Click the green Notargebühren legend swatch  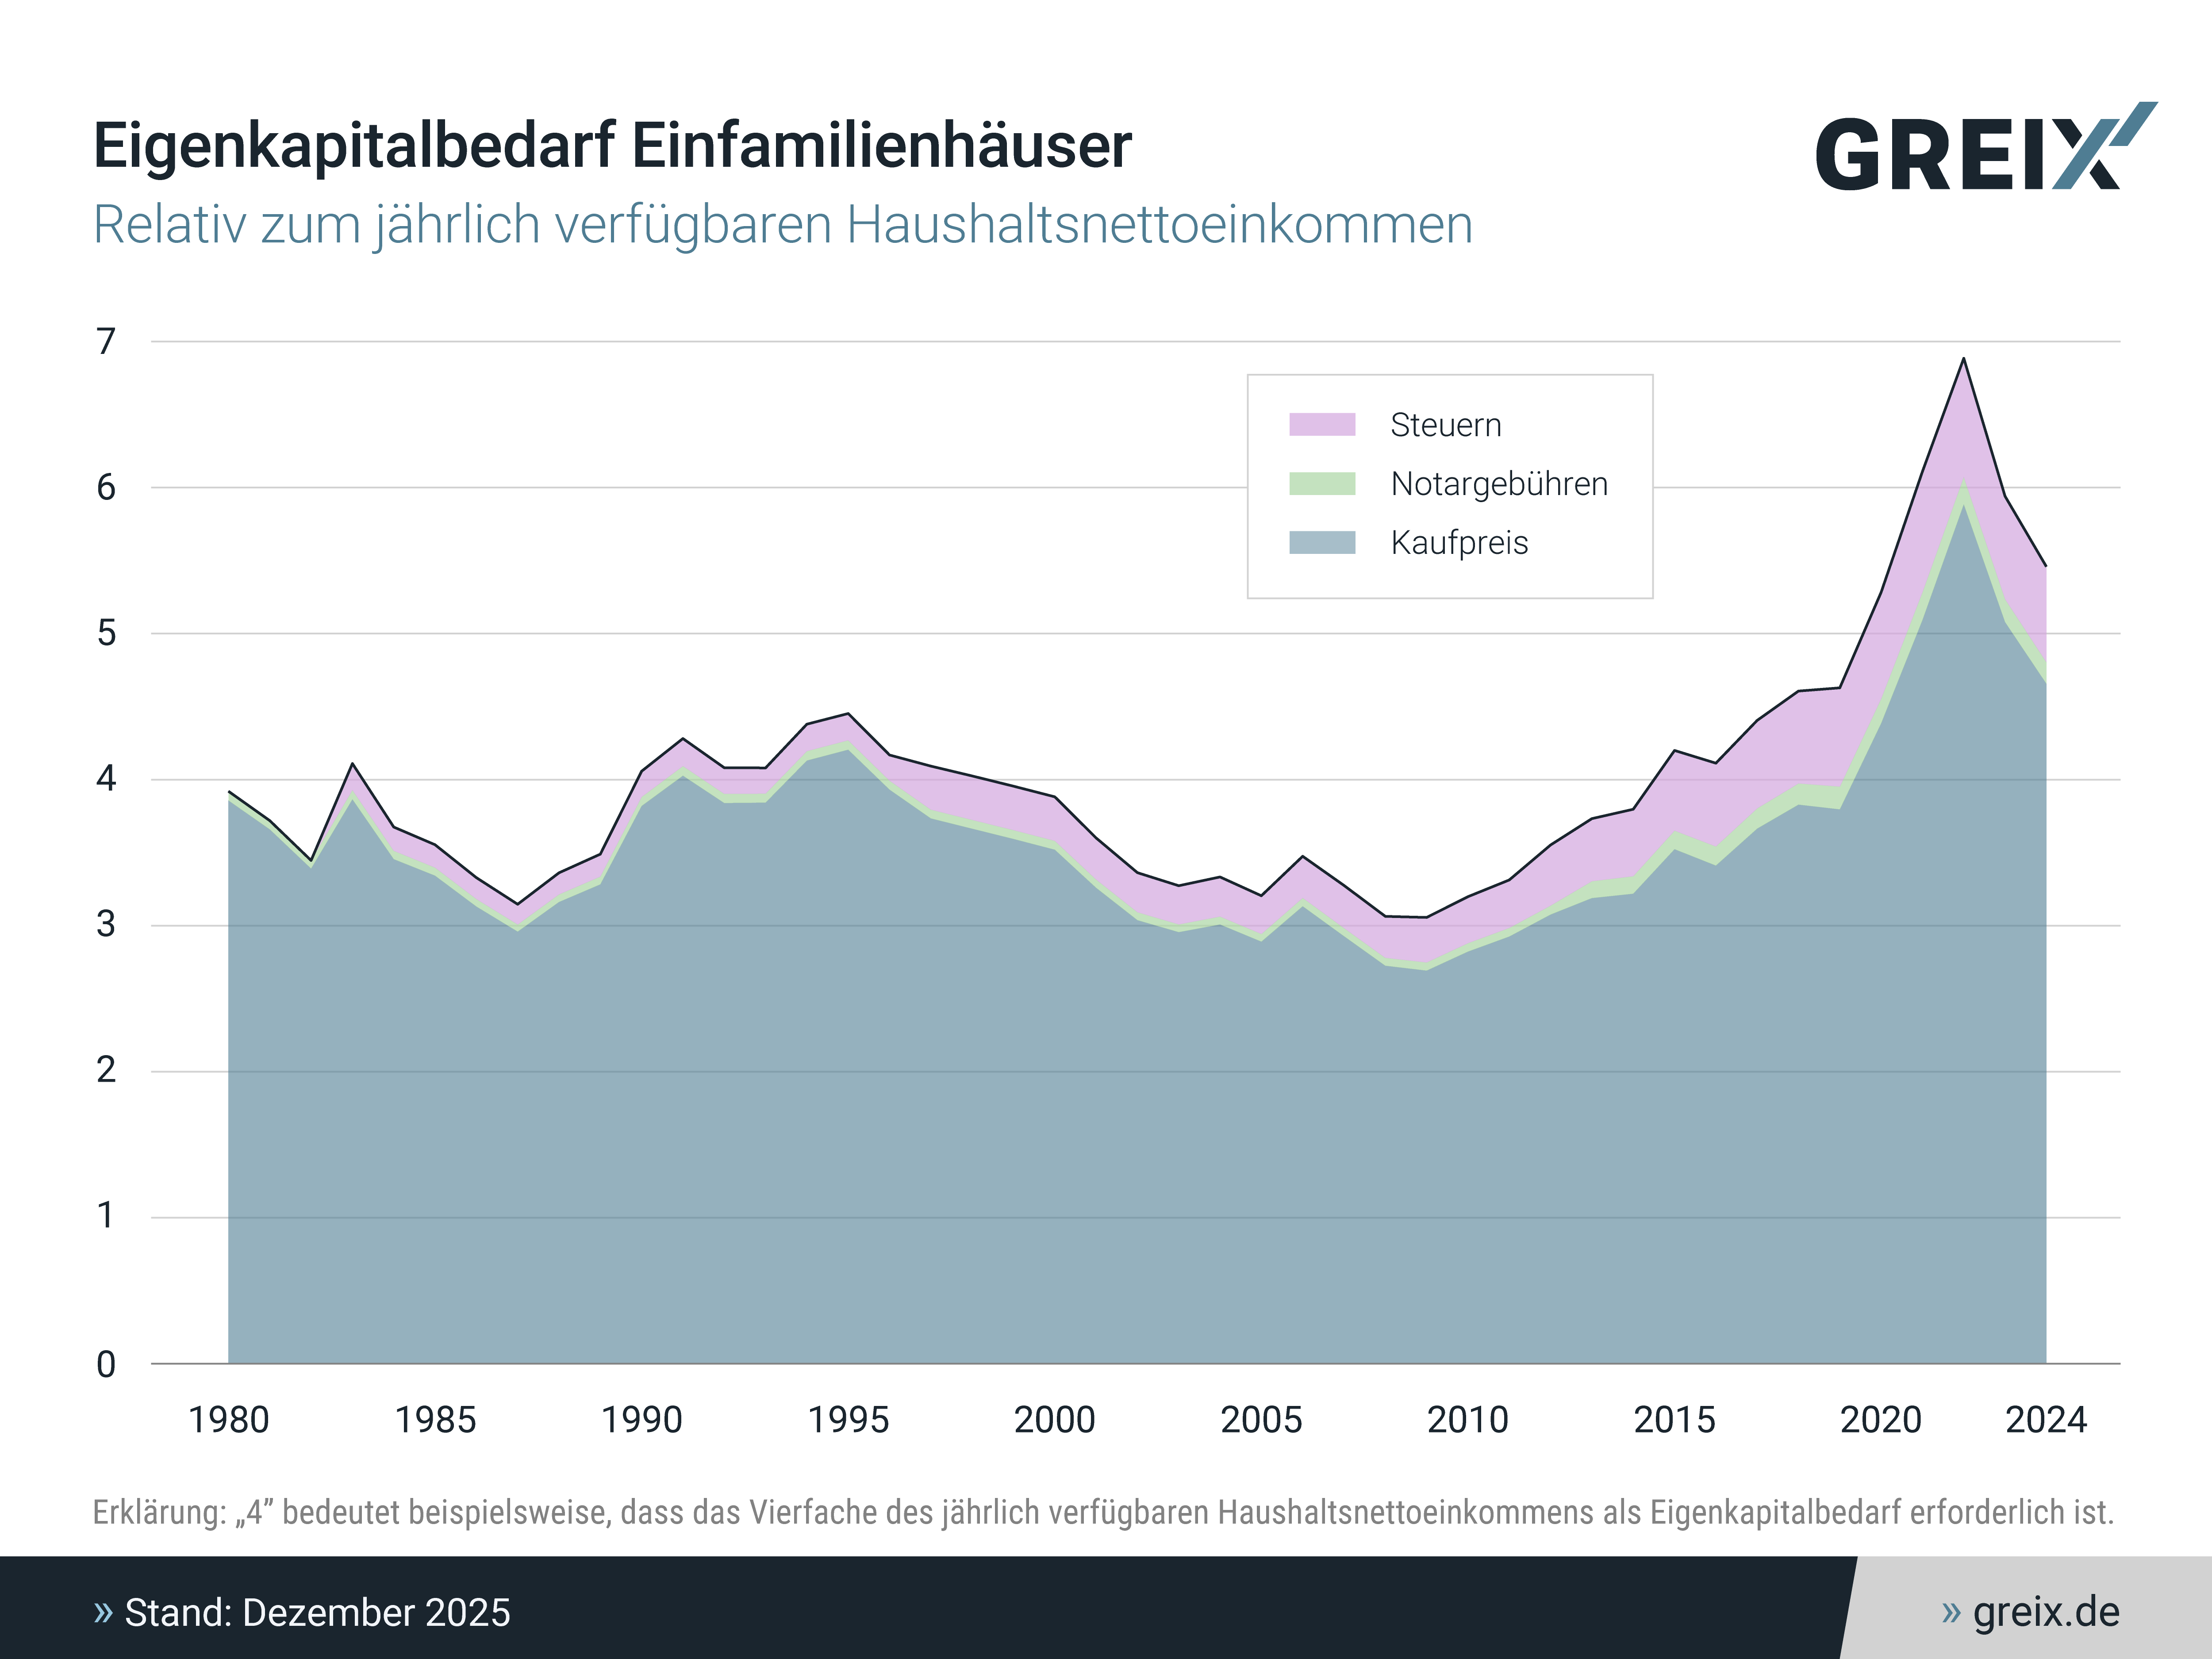pyautogui.click(x=1321, y=484)
